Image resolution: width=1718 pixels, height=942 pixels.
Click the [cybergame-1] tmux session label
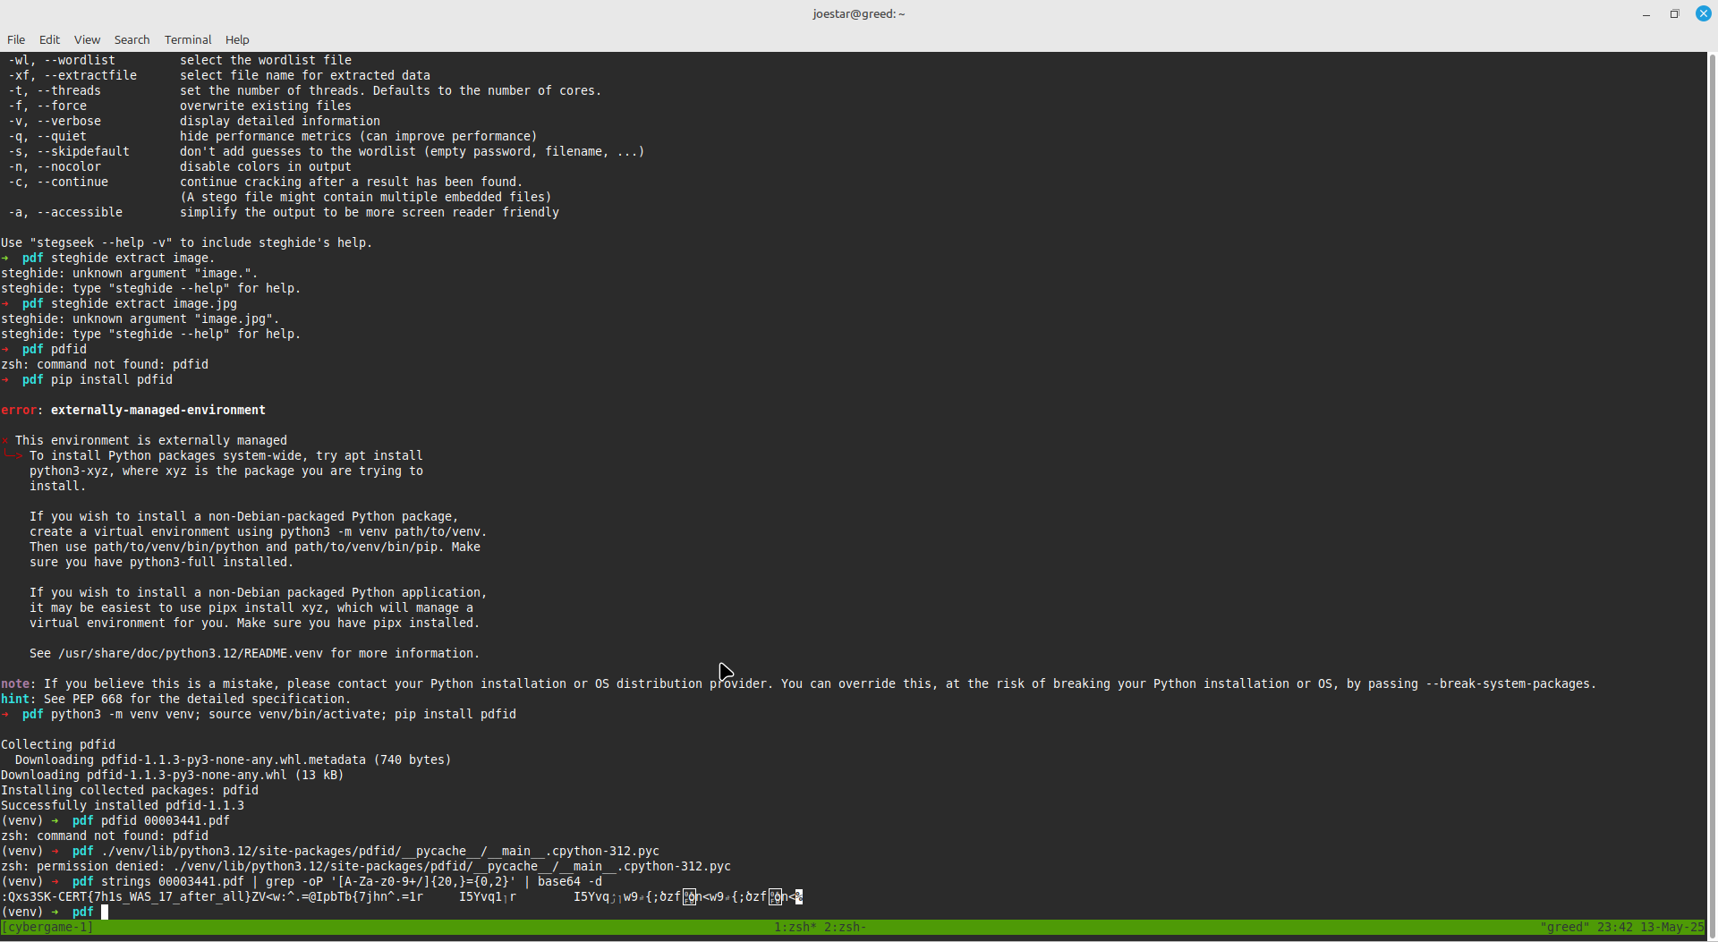[x=48, y=927]
